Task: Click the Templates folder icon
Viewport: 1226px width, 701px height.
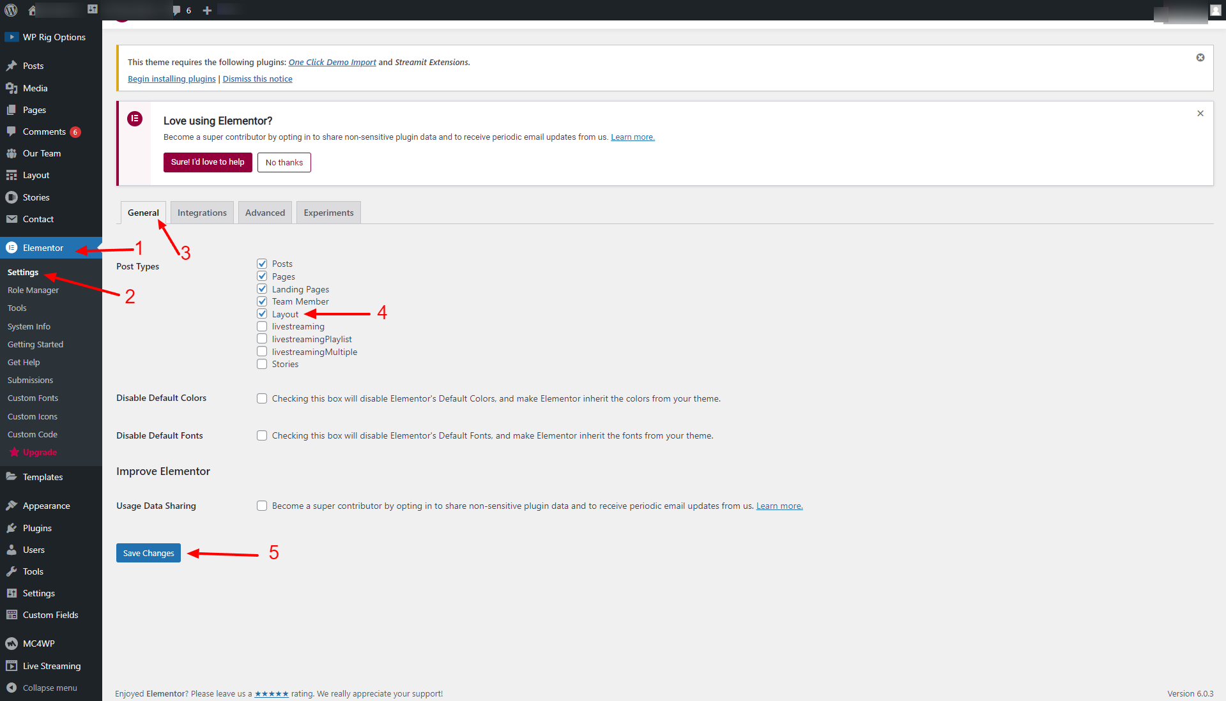Action: (11, 477)
